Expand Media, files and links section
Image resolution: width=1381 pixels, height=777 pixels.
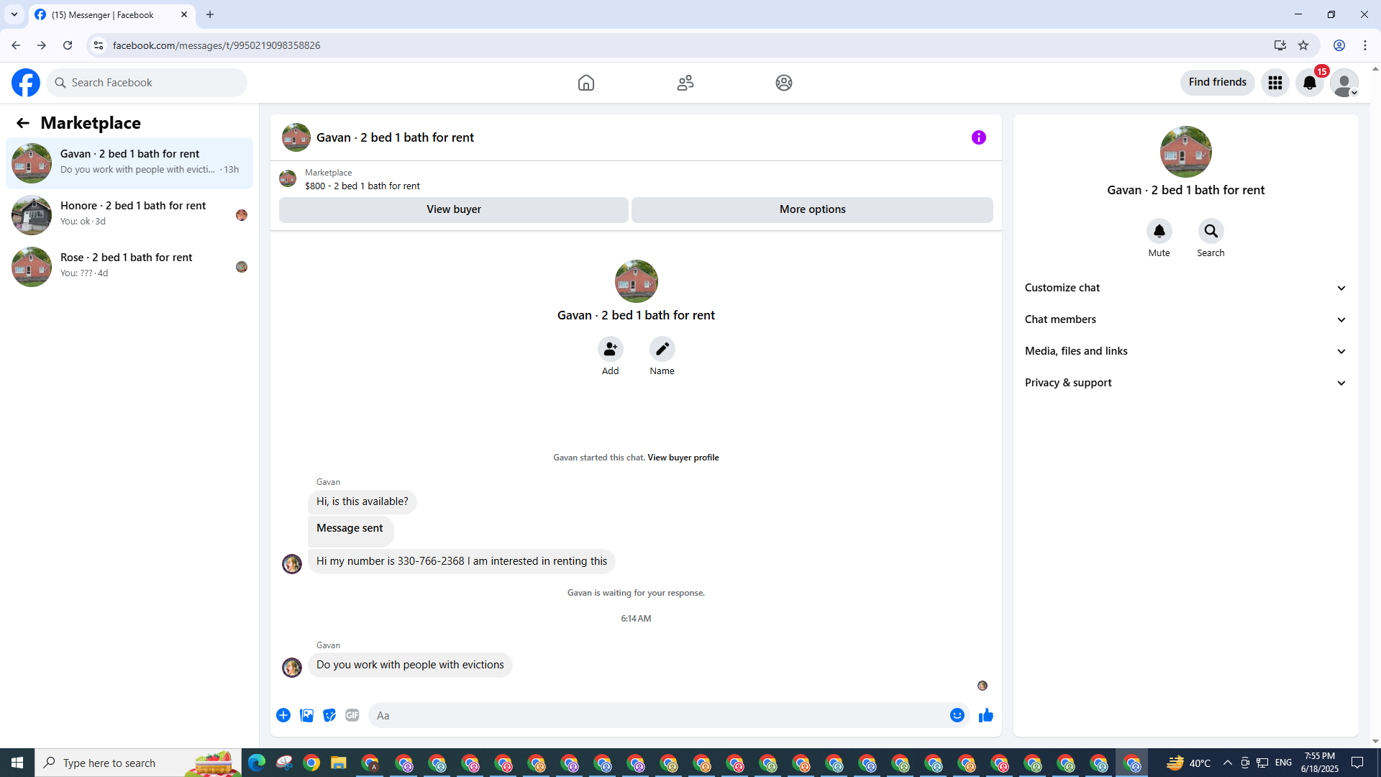pyautogui.click(x=1186, y=351)
